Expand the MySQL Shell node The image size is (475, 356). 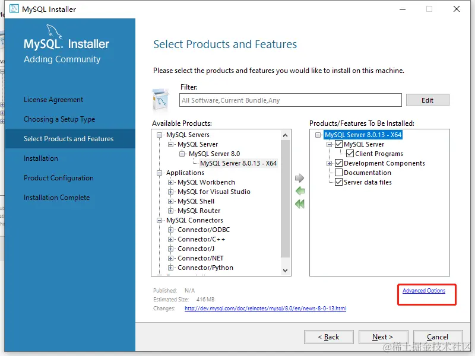click(x=170, y=201)
